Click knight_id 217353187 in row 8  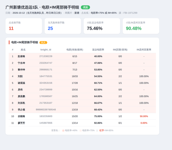click(x=46, y=103)
